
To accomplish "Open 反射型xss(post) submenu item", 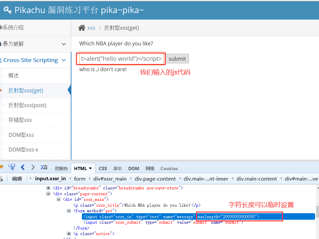I will coord(27,105).
